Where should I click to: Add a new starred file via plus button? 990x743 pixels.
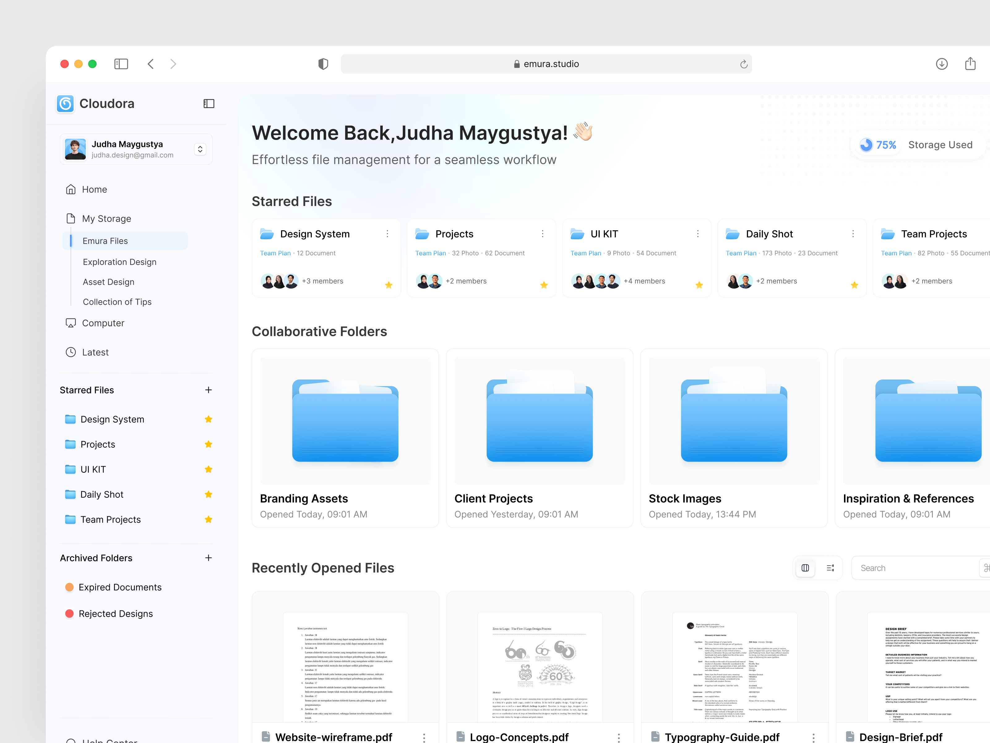point(209,390)
